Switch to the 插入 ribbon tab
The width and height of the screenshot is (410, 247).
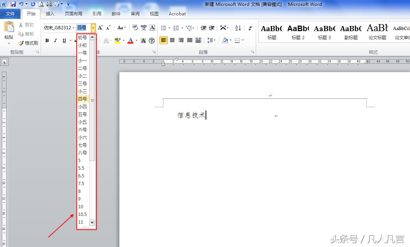click(50, 14)
